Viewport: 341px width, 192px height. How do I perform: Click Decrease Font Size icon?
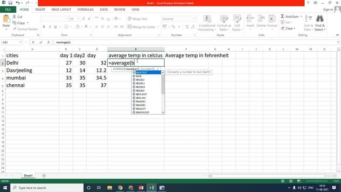click(x=89, y=19)
